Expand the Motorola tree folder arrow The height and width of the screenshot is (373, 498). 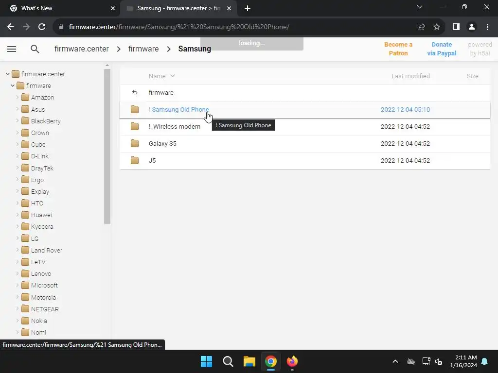17,297
